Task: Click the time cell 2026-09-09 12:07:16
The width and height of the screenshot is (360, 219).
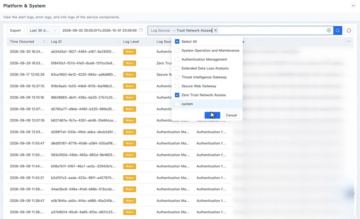Action: tap(27, 120)
